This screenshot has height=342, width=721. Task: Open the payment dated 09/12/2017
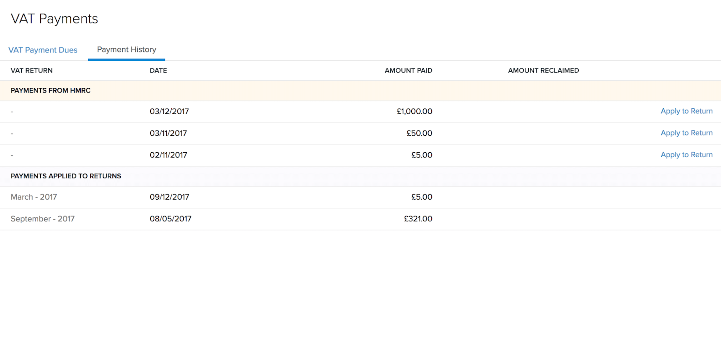click(169, 197)
